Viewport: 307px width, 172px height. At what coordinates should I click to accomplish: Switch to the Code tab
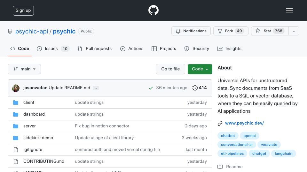[x=20, y=48]
